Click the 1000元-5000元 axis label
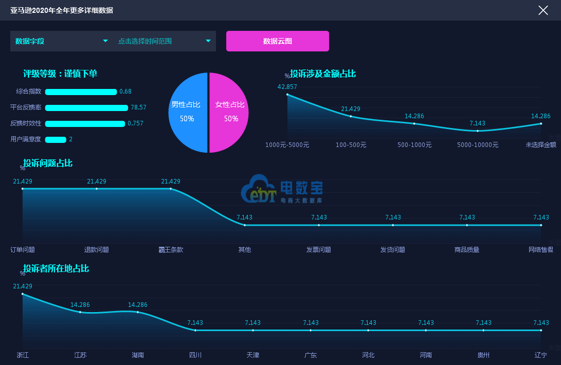The width and height of the screenshot is (561, 365). 287,145
